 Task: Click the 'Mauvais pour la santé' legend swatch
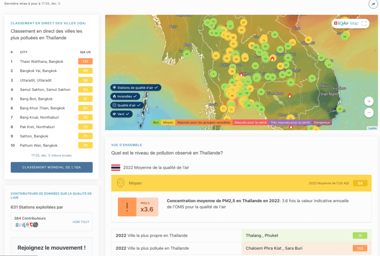250,122
